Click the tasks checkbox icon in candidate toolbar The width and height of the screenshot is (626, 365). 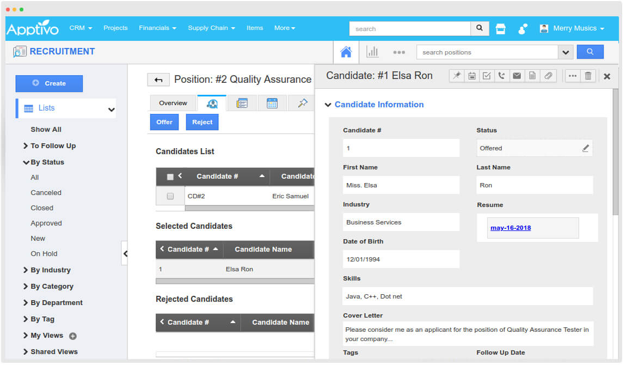coord(487,76)
